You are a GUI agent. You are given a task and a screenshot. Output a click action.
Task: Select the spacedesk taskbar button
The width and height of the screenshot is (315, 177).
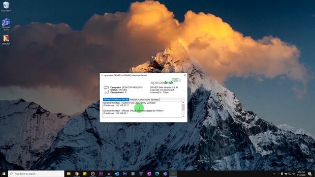tap(173, 174)
